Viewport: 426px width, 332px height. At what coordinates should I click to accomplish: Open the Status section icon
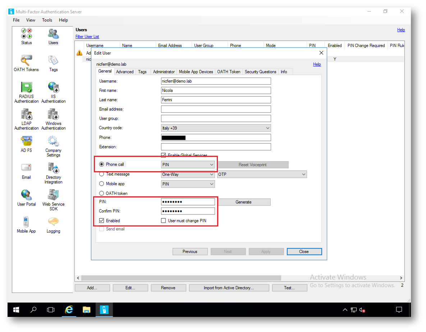point(26,36)
